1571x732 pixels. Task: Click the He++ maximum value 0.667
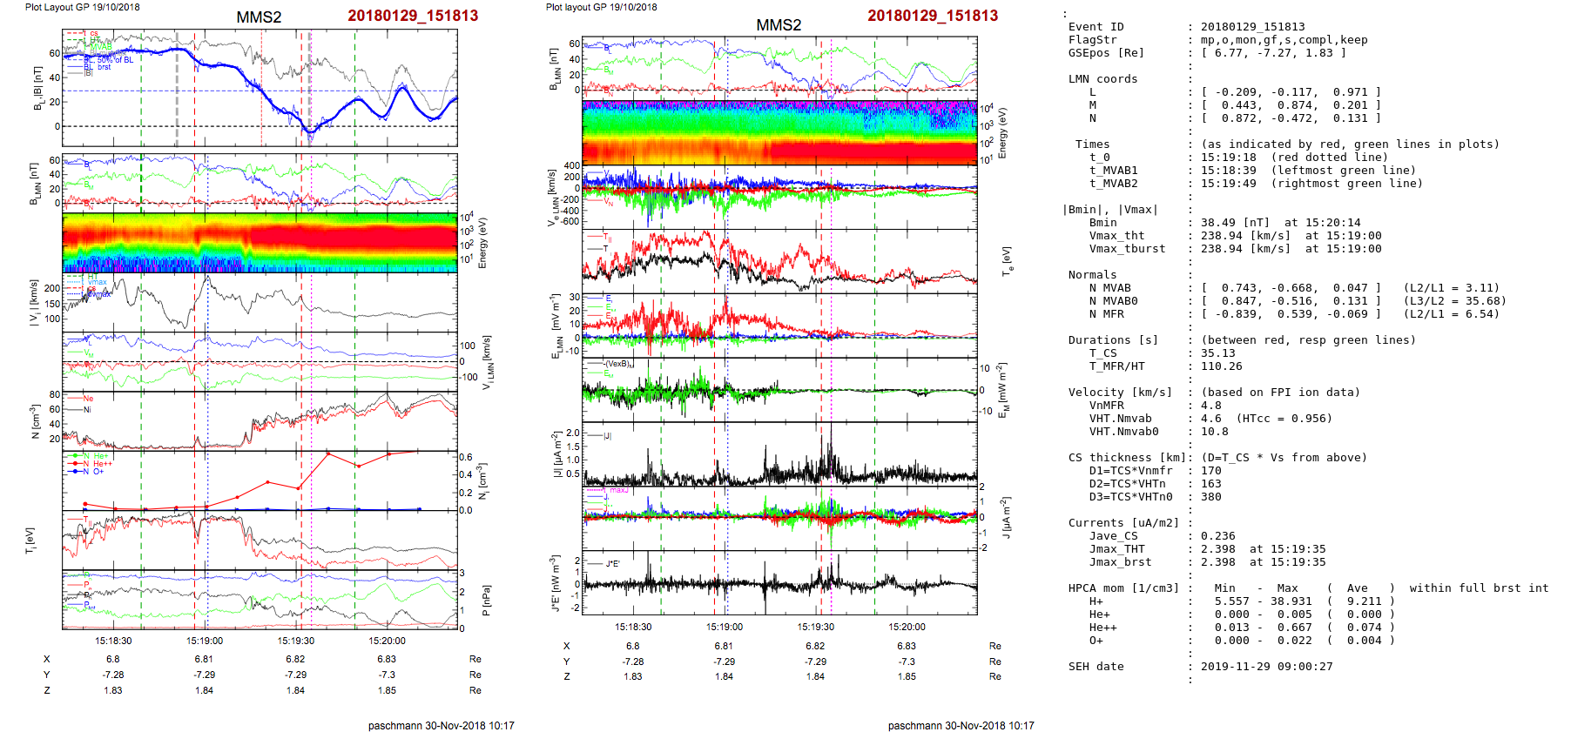pos(1295,628)
